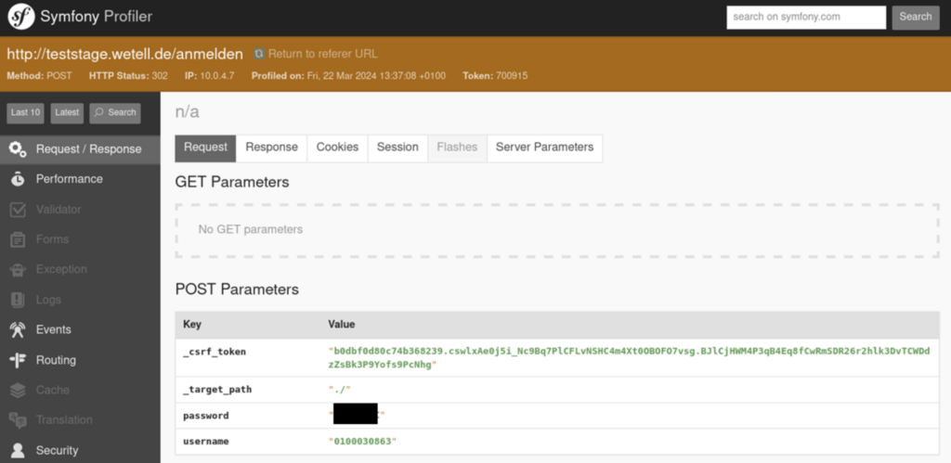
Task: Click the Logs icon in sidebar
Action: 18,300
